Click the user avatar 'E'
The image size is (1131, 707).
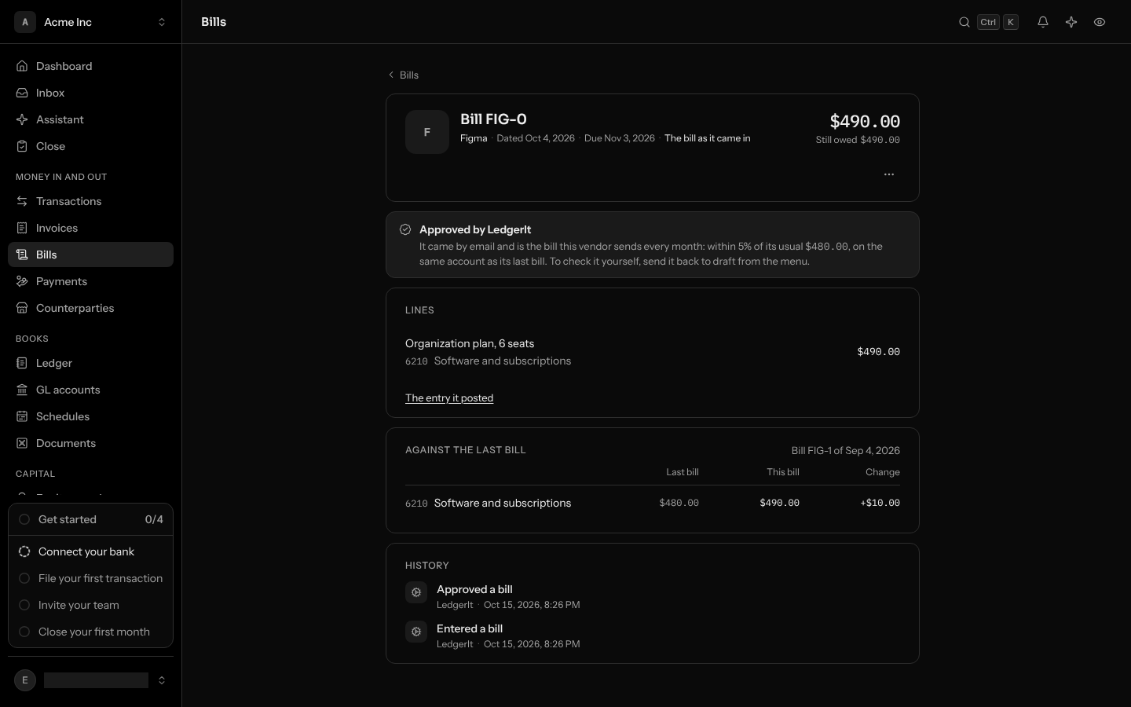(25, 680)
